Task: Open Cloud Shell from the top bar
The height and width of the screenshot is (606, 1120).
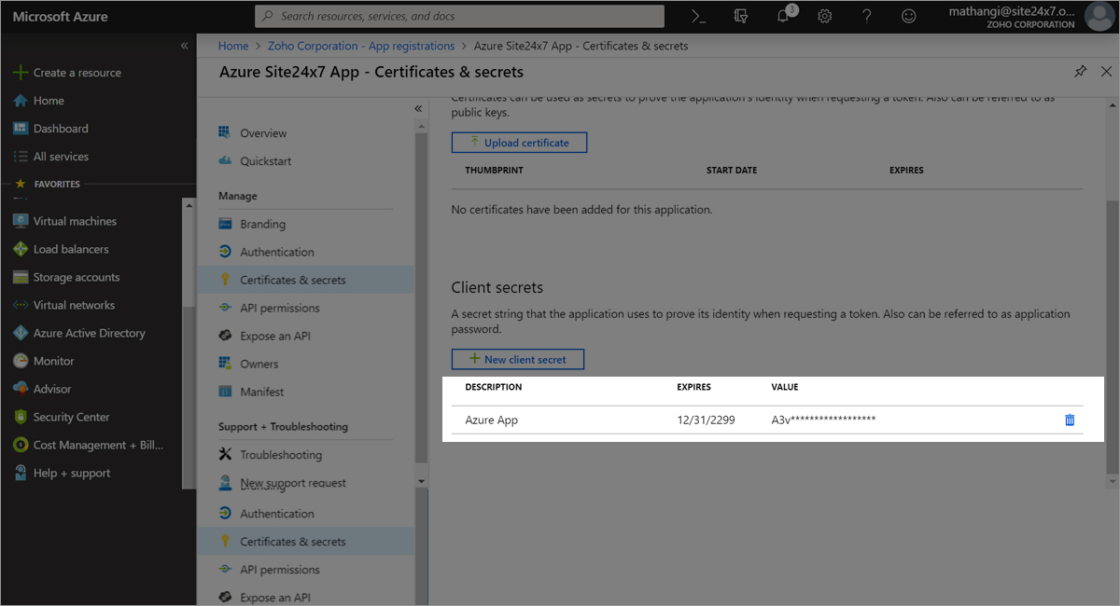Action: (698, 16)
